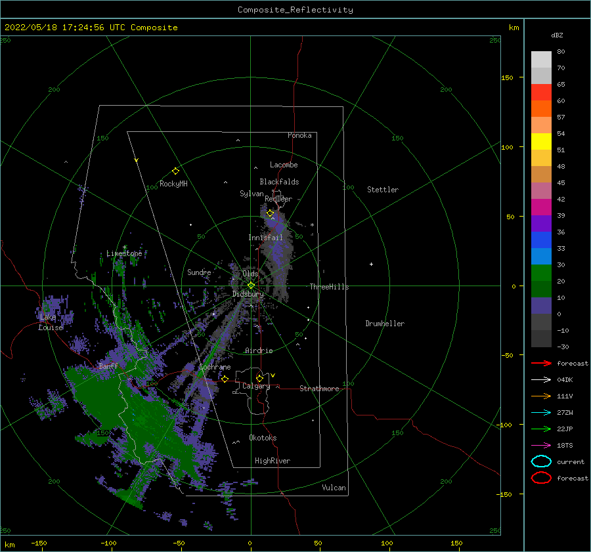Viewport: 591px width, 552px height.
Task: Click the Drumheller label
Action: [384, 324]
